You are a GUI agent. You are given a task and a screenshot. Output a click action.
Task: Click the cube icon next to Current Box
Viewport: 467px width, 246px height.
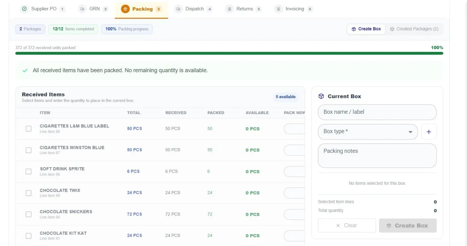[321, 96]
